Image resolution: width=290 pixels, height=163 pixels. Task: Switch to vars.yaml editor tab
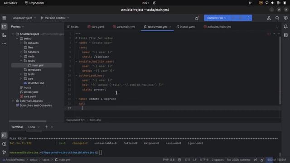[x=96, y=27]
